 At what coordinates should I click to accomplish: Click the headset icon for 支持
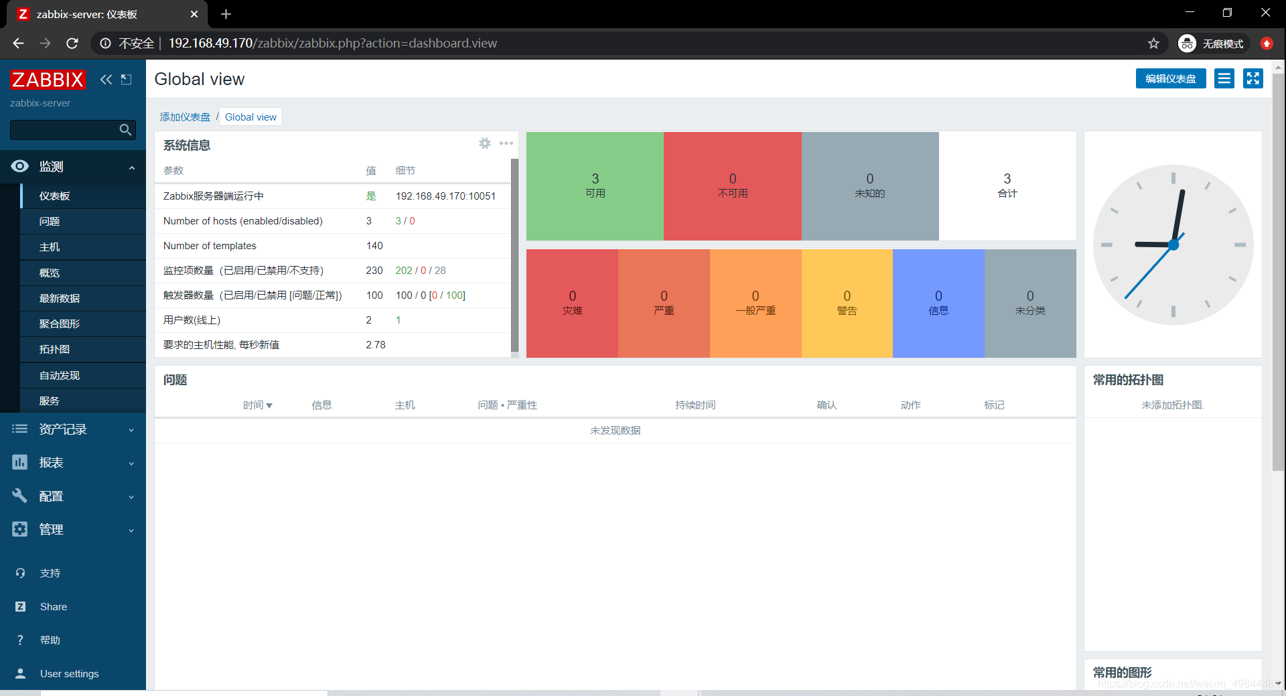tap(20, 573)
